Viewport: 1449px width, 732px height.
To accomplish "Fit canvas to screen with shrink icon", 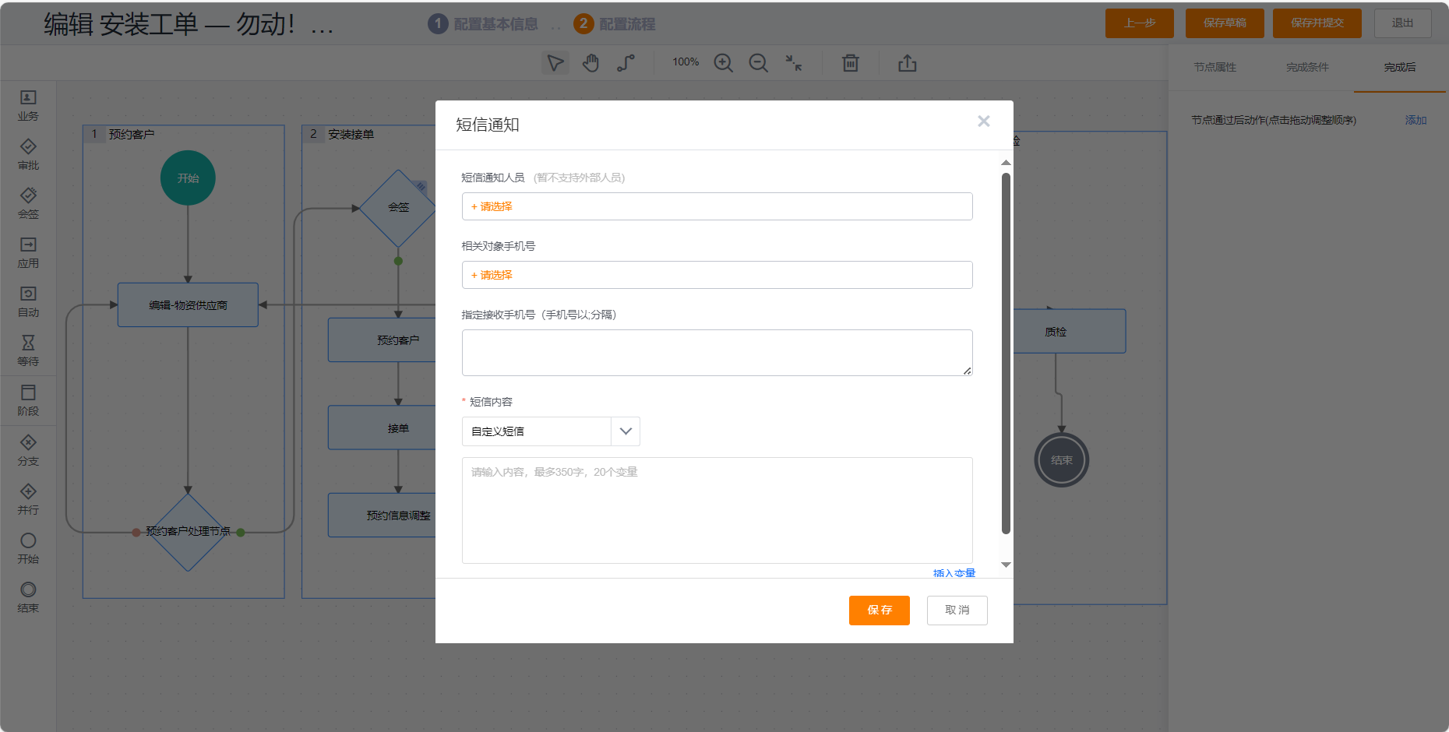I will [x=794, y=63].
